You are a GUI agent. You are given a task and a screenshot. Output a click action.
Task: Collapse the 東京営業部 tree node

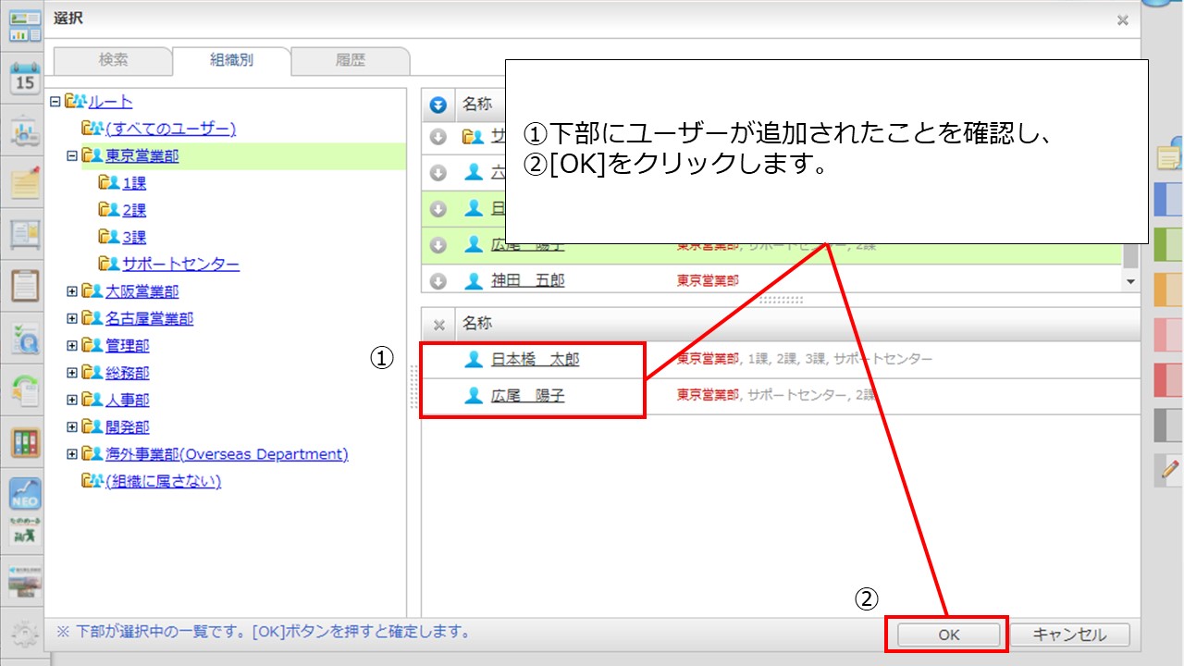[72, 156]
